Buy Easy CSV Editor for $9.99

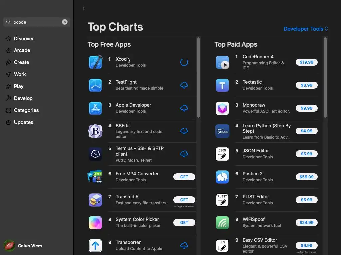(x=306, y=245)
